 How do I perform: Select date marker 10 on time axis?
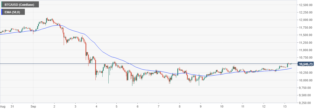coord(221,106)
